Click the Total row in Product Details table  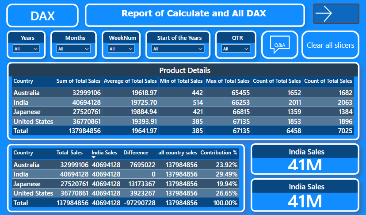click(183, 131)
